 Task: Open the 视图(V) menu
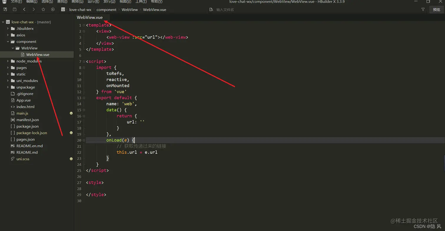point(125,1)
